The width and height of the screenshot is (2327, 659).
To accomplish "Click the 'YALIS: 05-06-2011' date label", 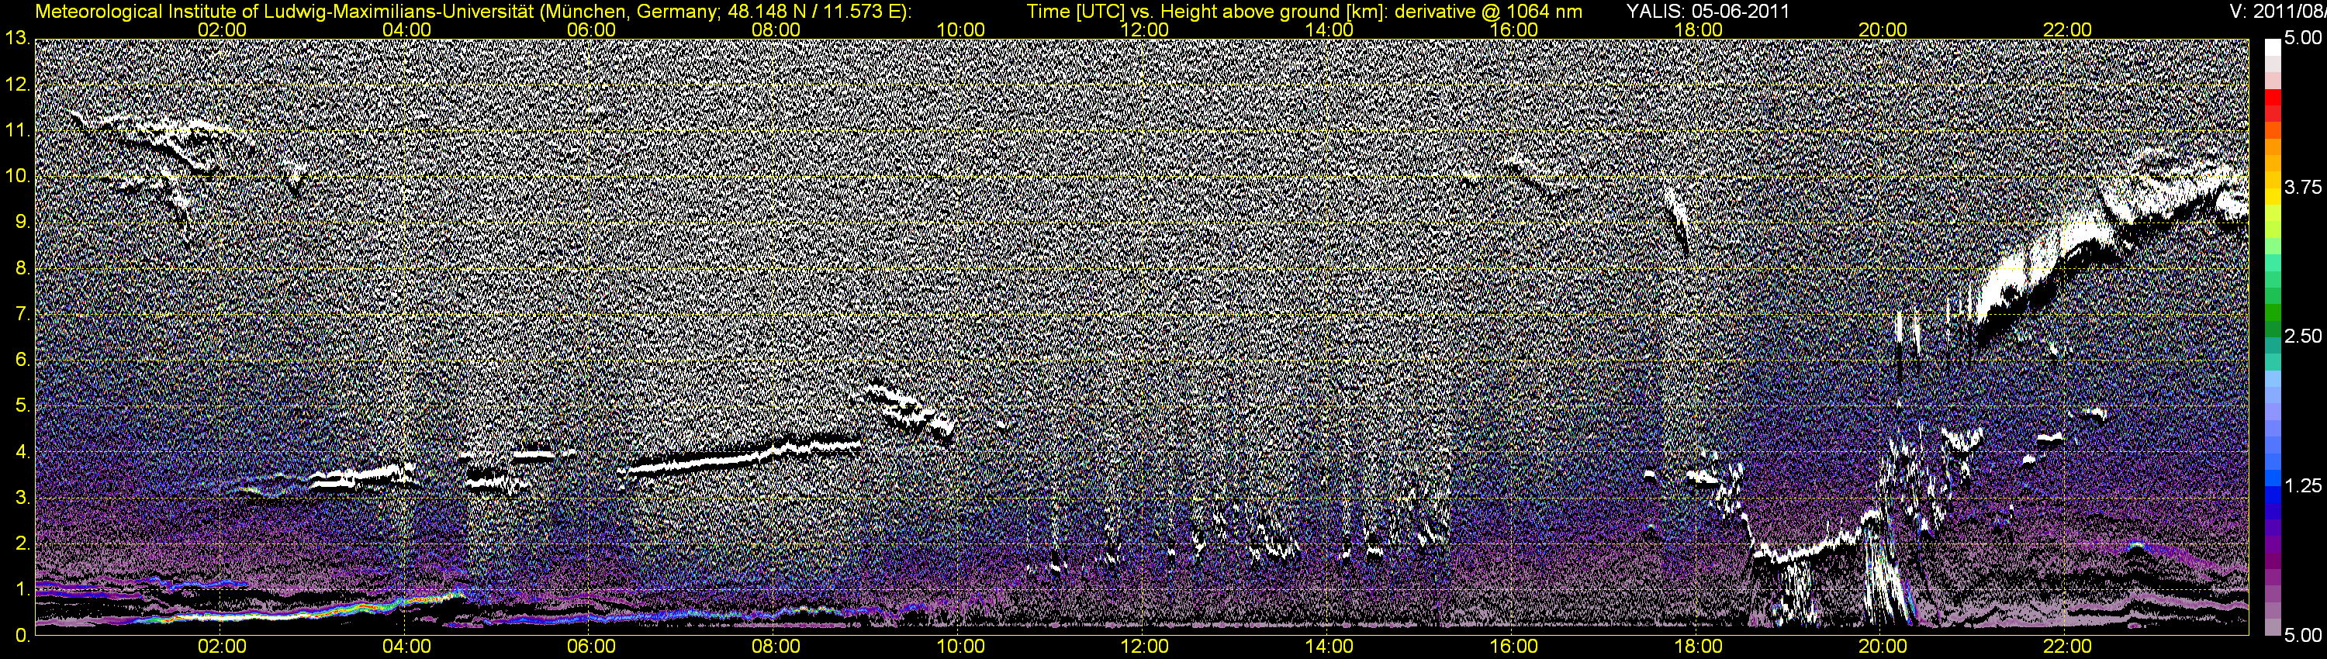I will (x=1707, y=12).
